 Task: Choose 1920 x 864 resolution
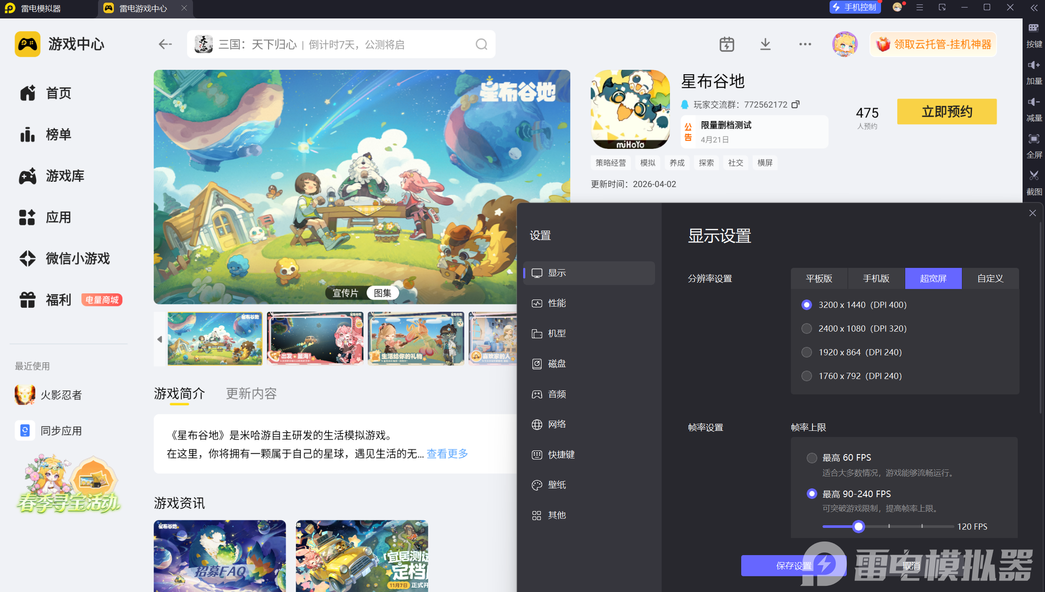coord(807,352)
